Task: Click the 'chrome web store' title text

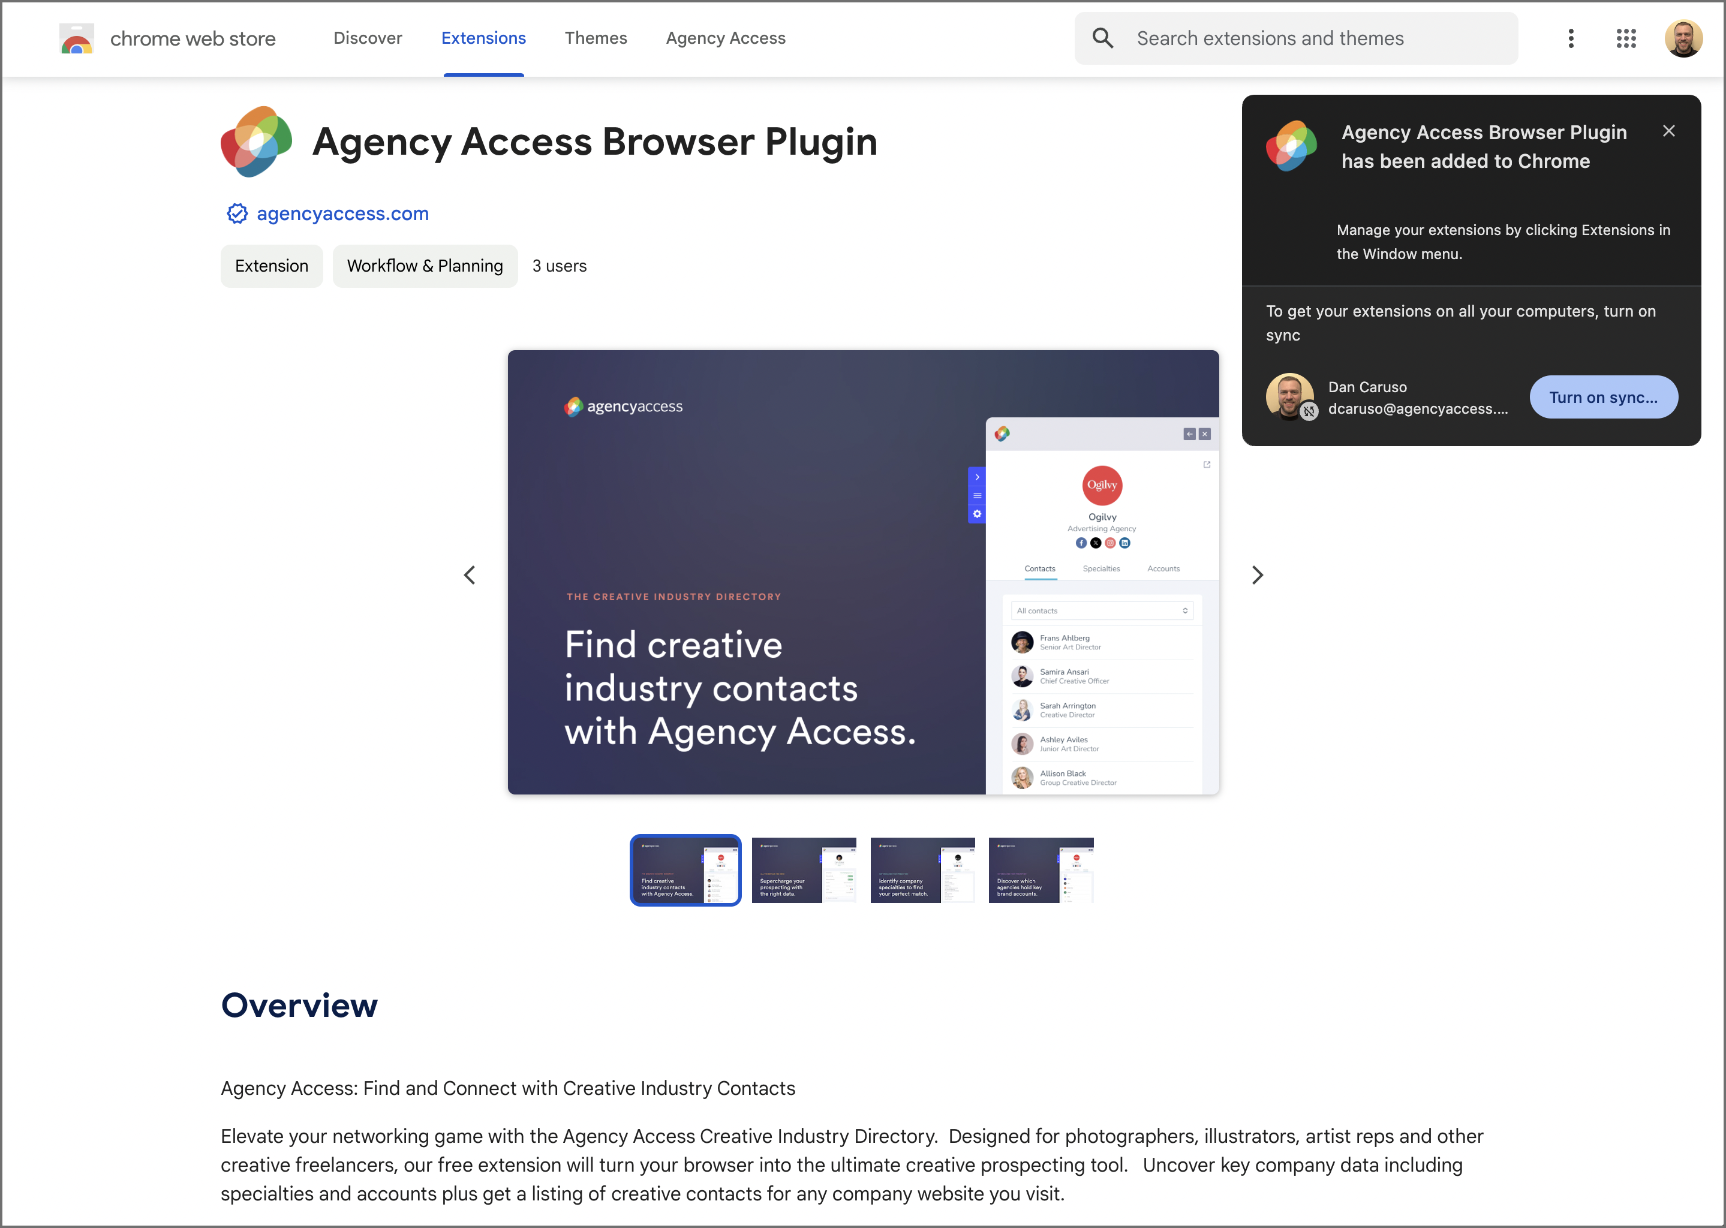Action: tap(193, 38)
